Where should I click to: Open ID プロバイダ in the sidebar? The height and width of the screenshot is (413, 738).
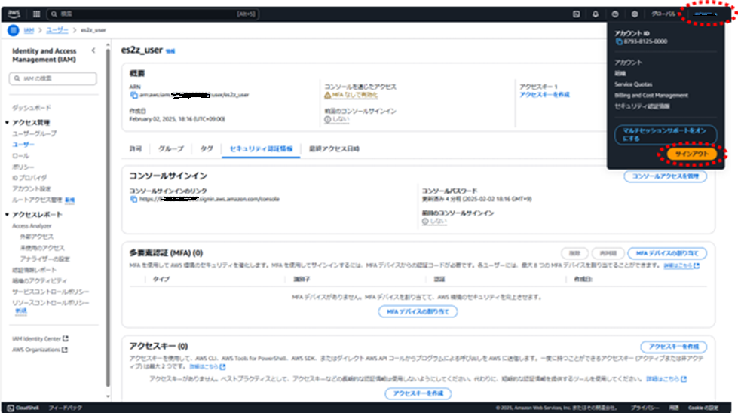coord(29,178)
